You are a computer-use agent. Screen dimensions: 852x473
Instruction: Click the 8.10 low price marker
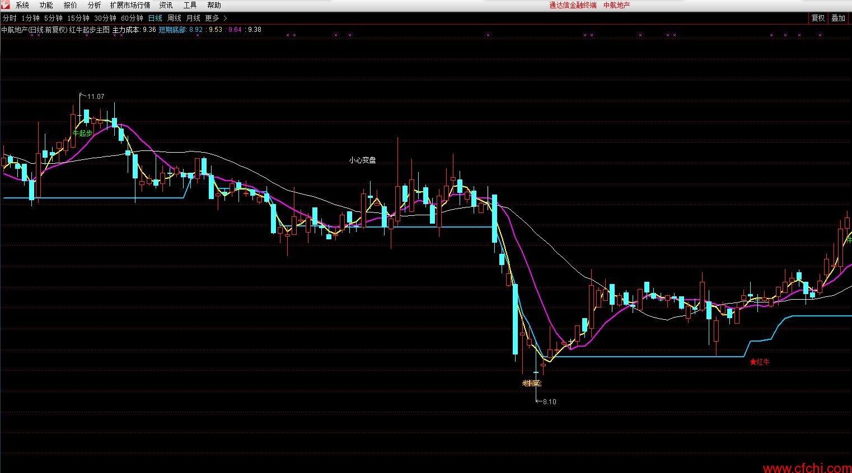(x=549, y=402)
